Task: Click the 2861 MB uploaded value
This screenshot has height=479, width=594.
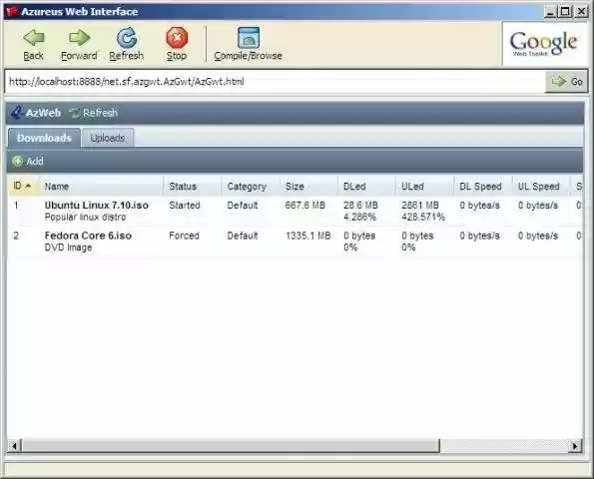Action: 420,206
